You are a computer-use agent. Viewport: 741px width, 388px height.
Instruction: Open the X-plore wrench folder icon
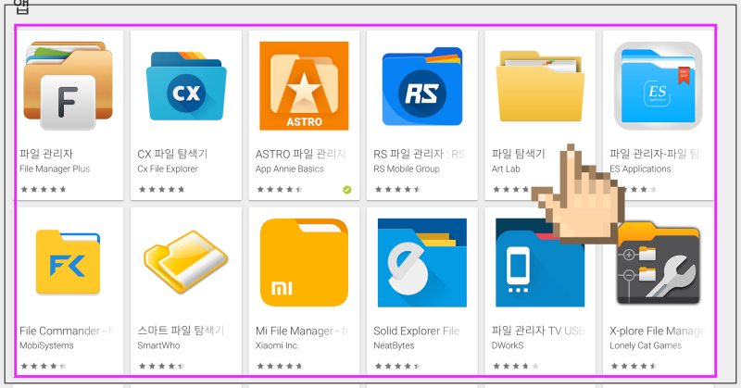[x=658, y=263]
